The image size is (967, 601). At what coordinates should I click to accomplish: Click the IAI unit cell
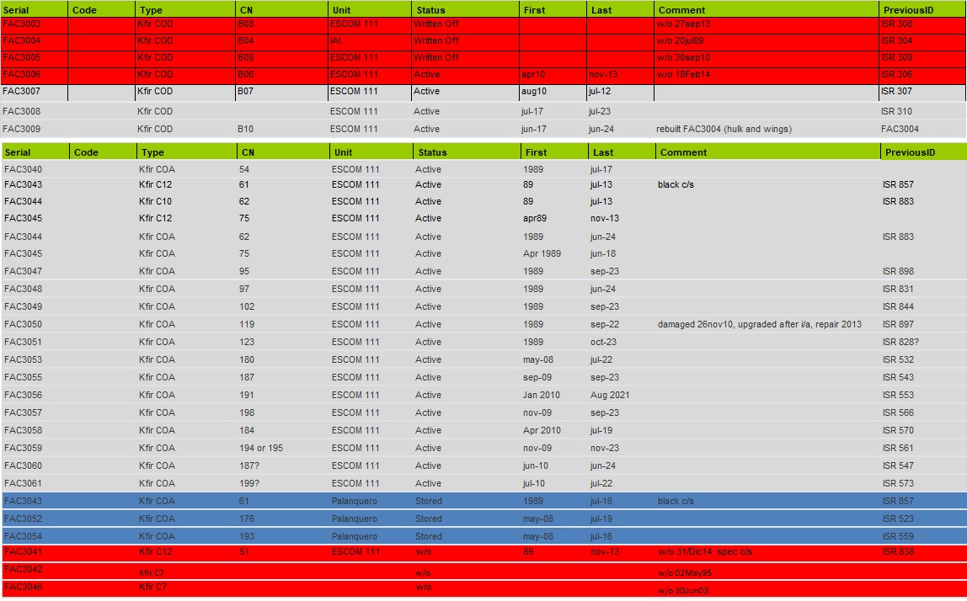[x=335, y=40]
